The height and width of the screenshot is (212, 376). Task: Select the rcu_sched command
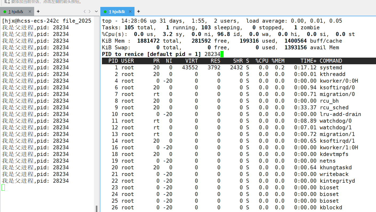[x=334, y=107]
